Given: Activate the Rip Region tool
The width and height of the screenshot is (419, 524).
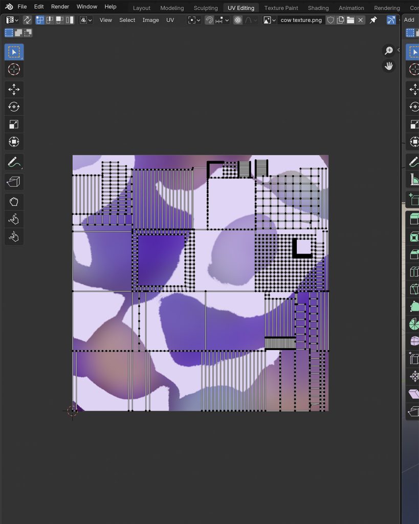Looking at the screenshot, I should (14, 181).
